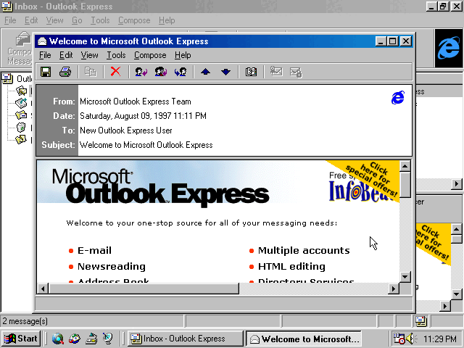
Task: Open the Go menu in Inbox window
Action: [77, 20]
